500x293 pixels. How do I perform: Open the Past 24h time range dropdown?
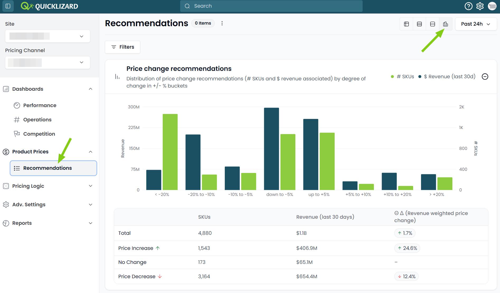[476, 24]
